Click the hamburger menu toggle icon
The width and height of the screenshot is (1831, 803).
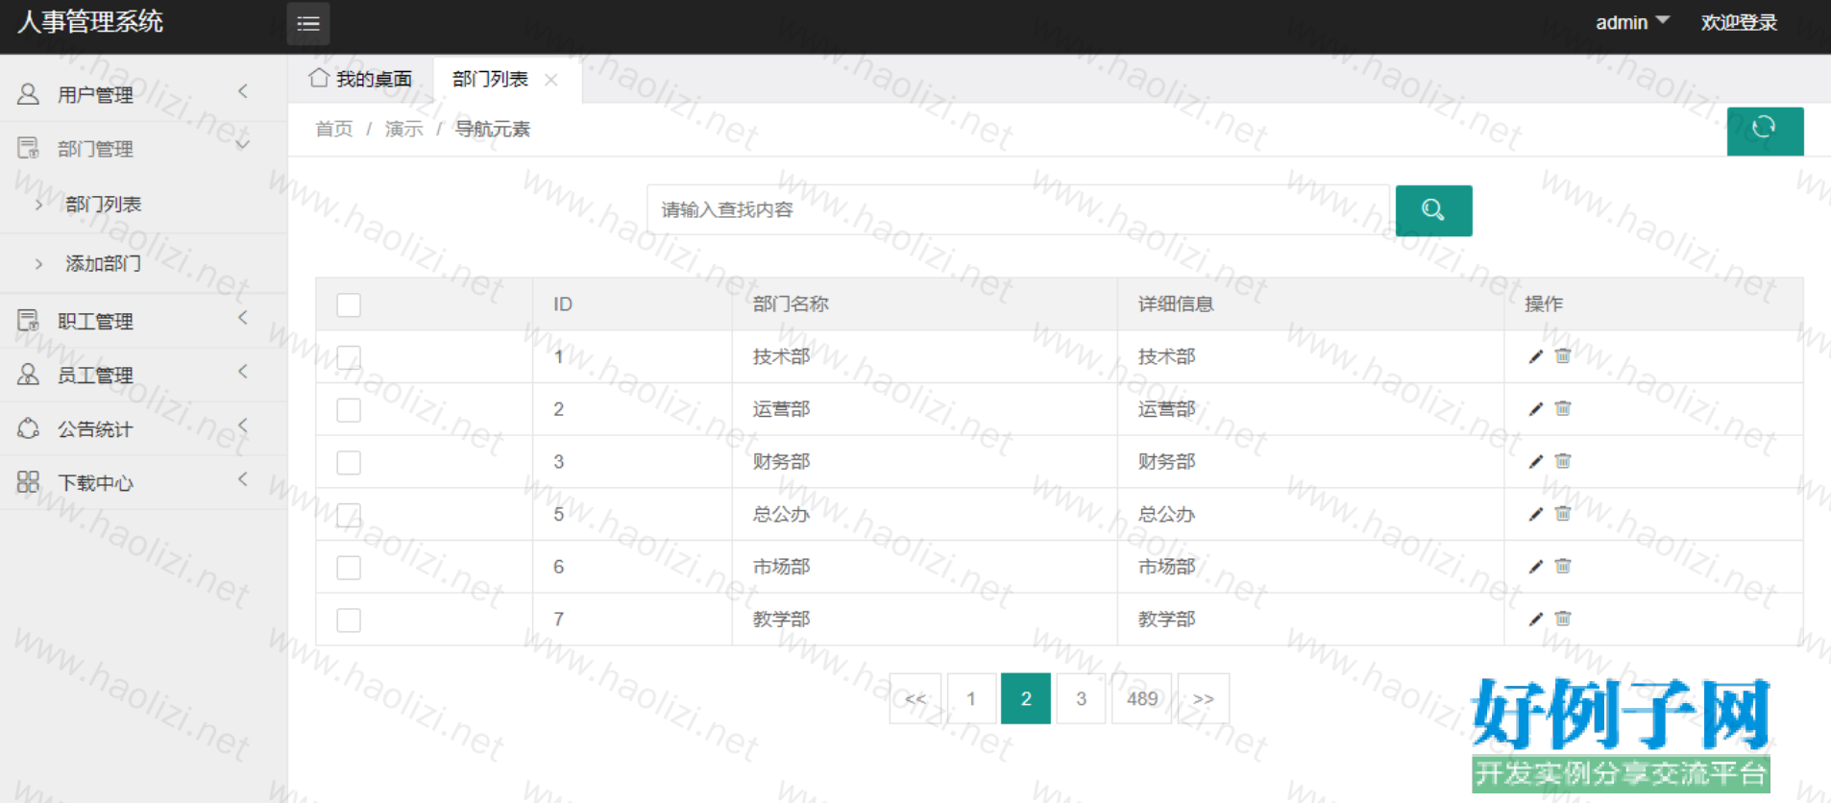[x=307, y=24]
